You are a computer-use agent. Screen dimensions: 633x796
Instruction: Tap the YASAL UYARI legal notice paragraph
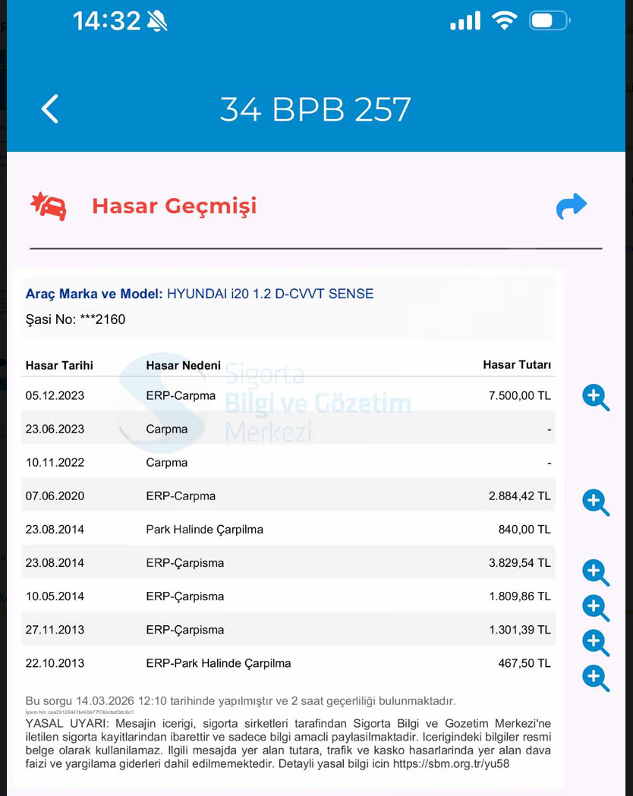coord(288,744)
